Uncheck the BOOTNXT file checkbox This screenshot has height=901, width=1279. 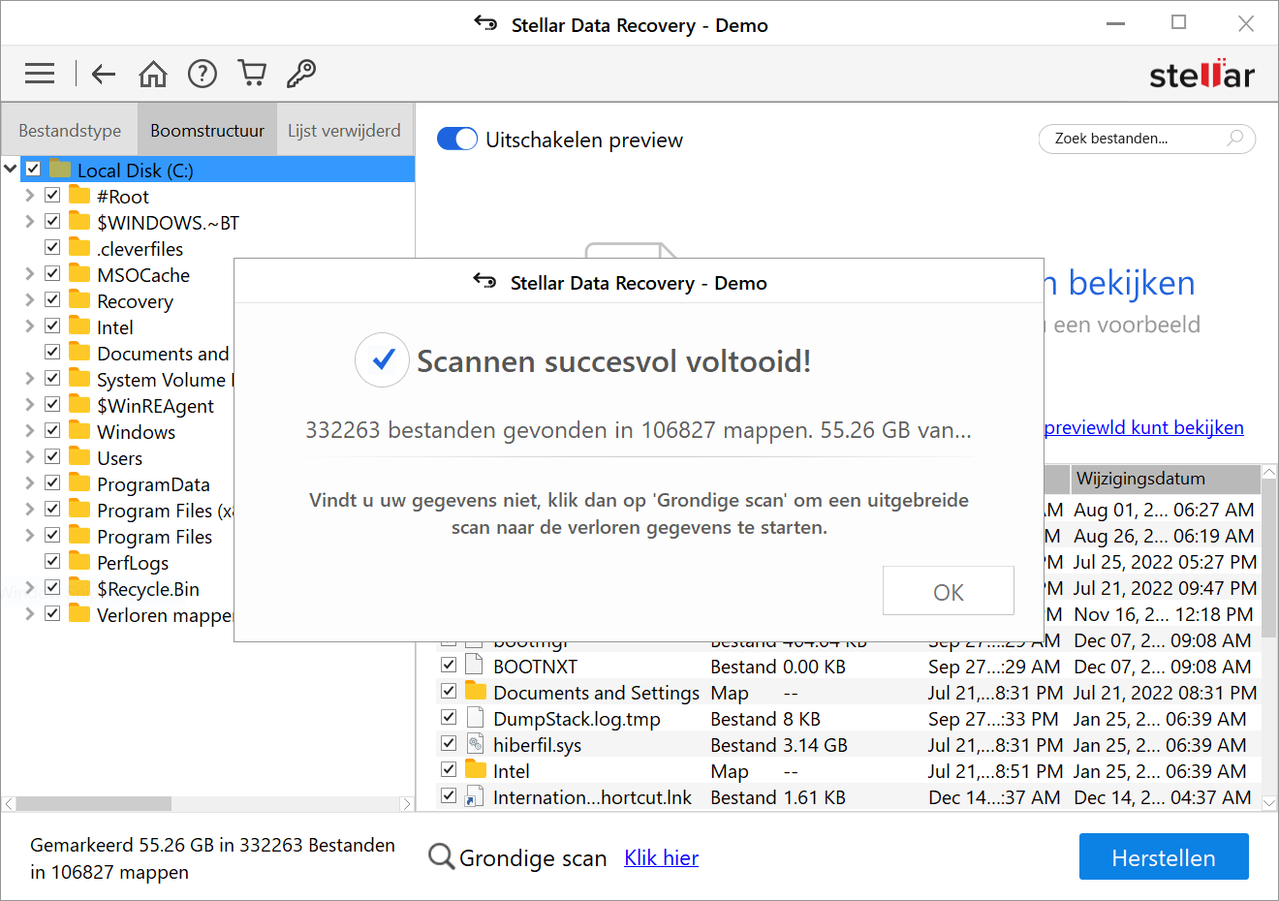point(449,665)
